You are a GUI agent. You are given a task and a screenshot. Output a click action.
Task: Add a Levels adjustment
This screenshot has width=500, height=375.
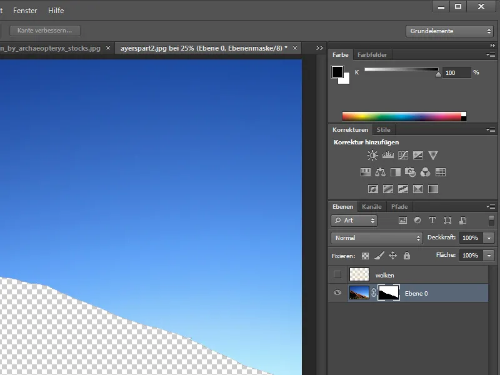pyautogui.click(x=387, y=155)
